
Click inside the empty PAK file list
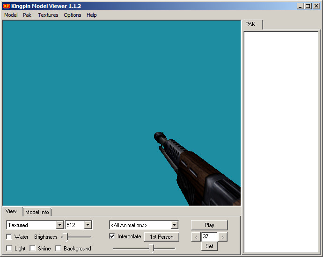281,142
